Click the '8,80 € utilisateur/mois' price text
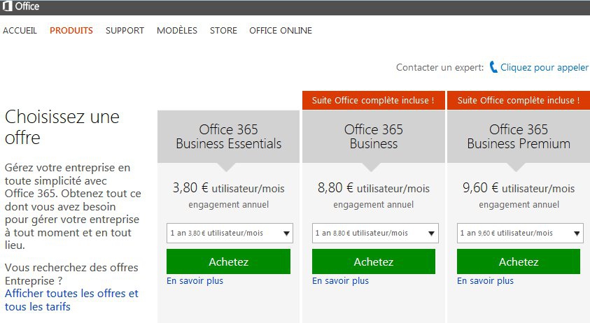Viewport: 590px width, 323px height. 374,187
